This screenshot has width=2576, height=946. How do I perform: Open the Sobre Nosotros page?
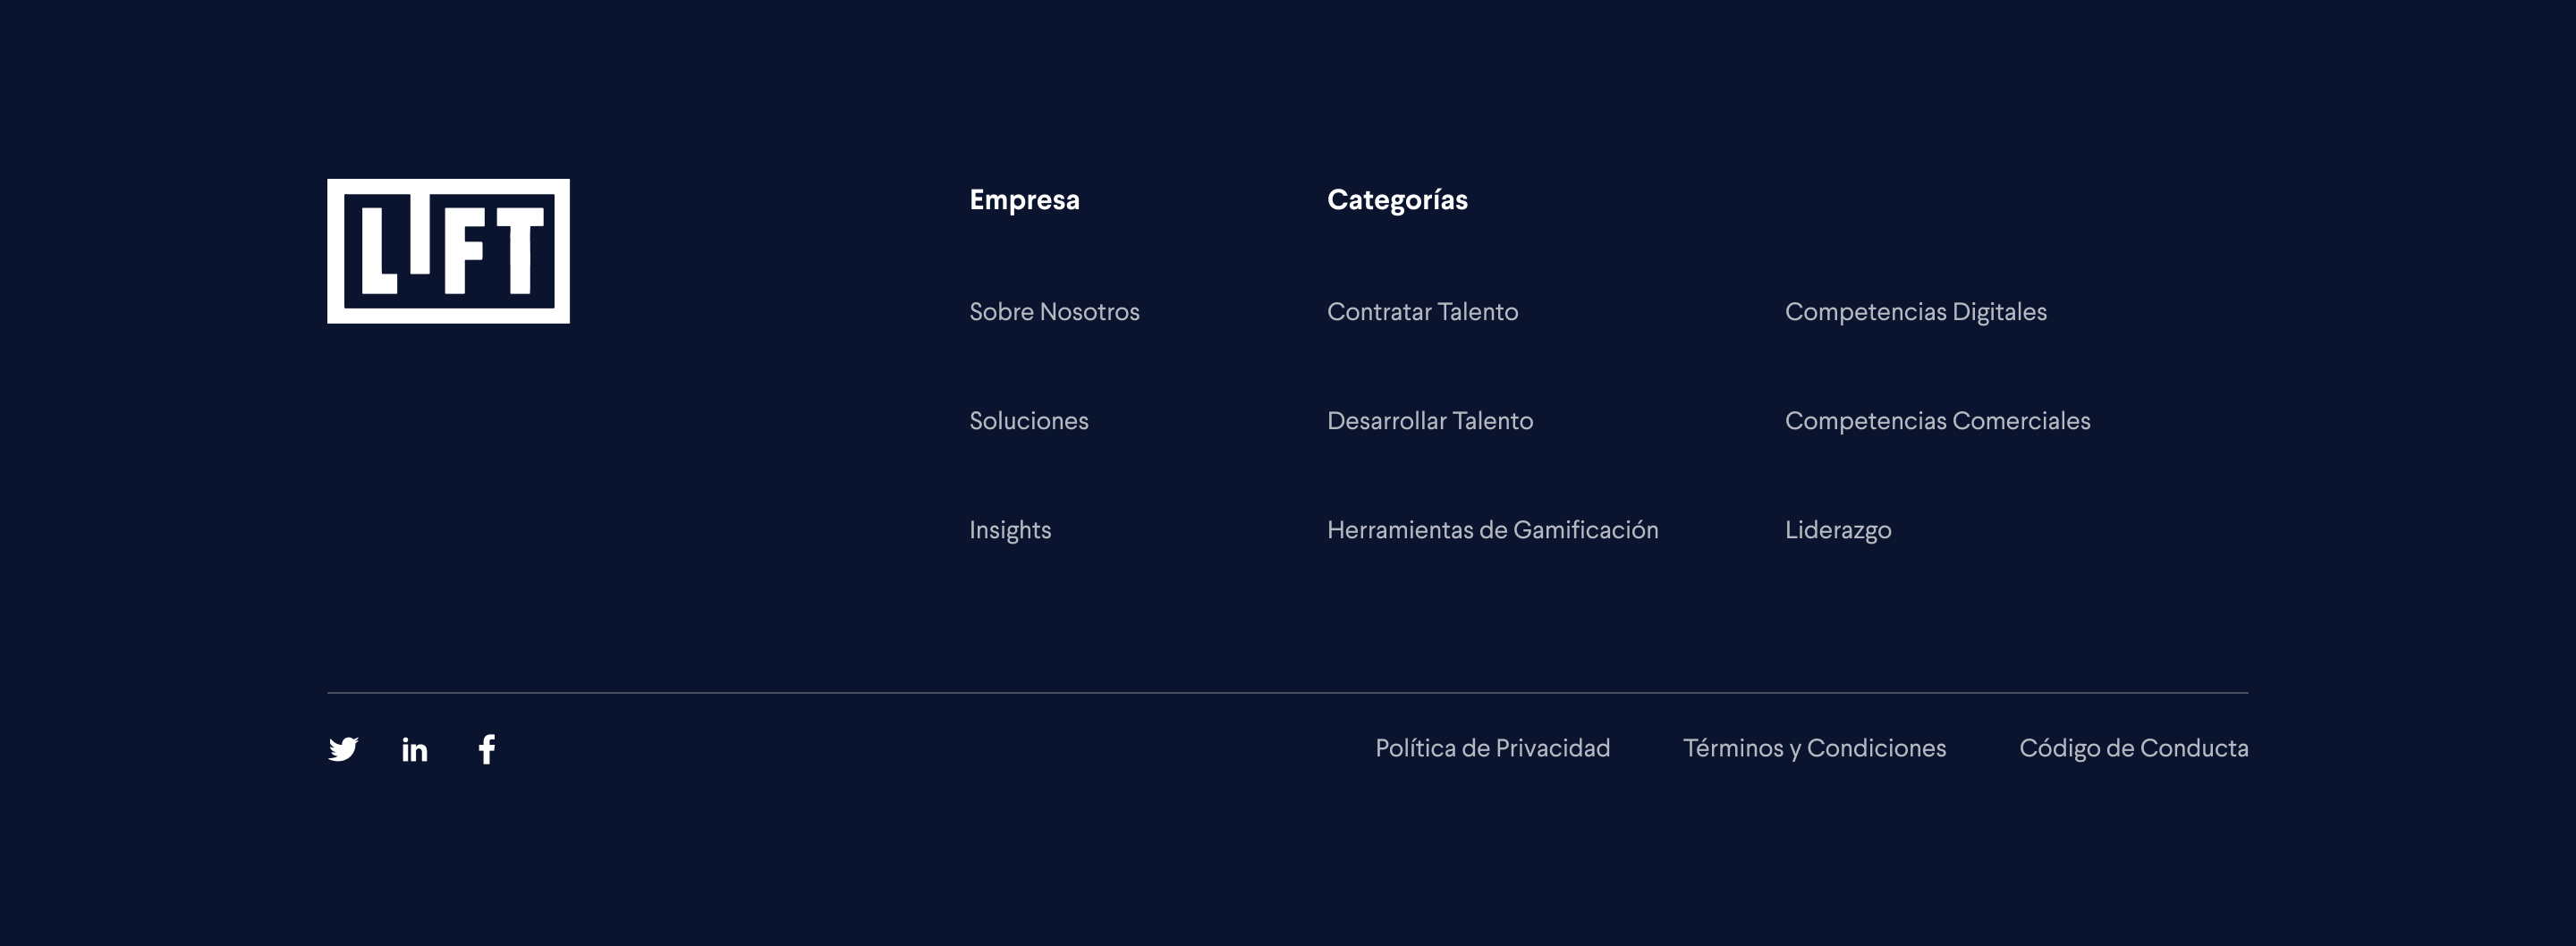point(1054,312)
